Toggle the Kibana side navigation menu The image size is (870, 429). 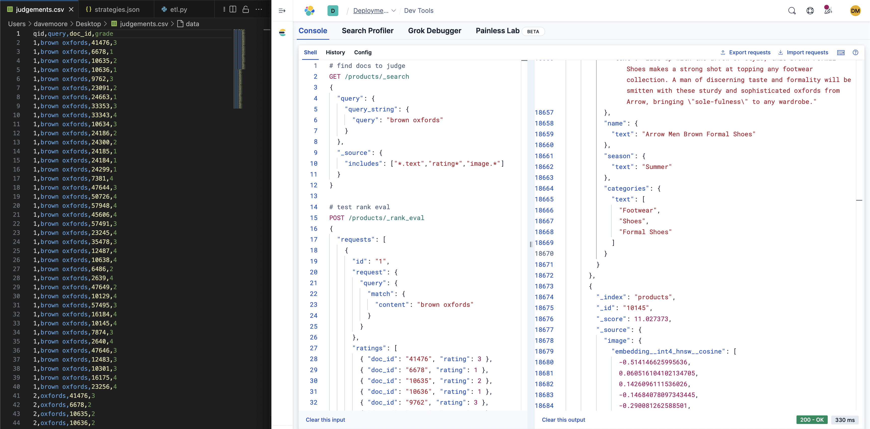282,11
